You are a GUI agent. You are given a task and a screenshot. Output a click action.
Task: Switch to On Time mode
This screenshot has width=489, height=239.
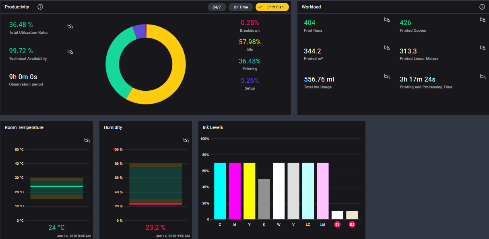click(x=241, y=7)
